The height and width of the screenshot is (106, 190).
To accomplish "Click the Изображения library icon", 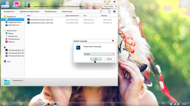I will tap(7, 39).
